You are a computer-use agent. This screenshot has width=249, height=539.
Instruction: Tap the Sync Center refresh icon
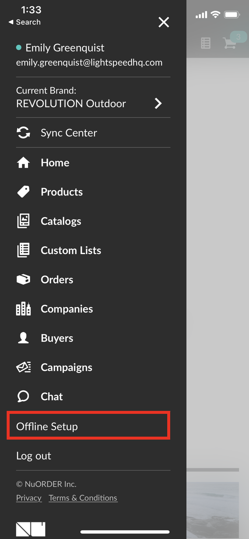[24, 133]
